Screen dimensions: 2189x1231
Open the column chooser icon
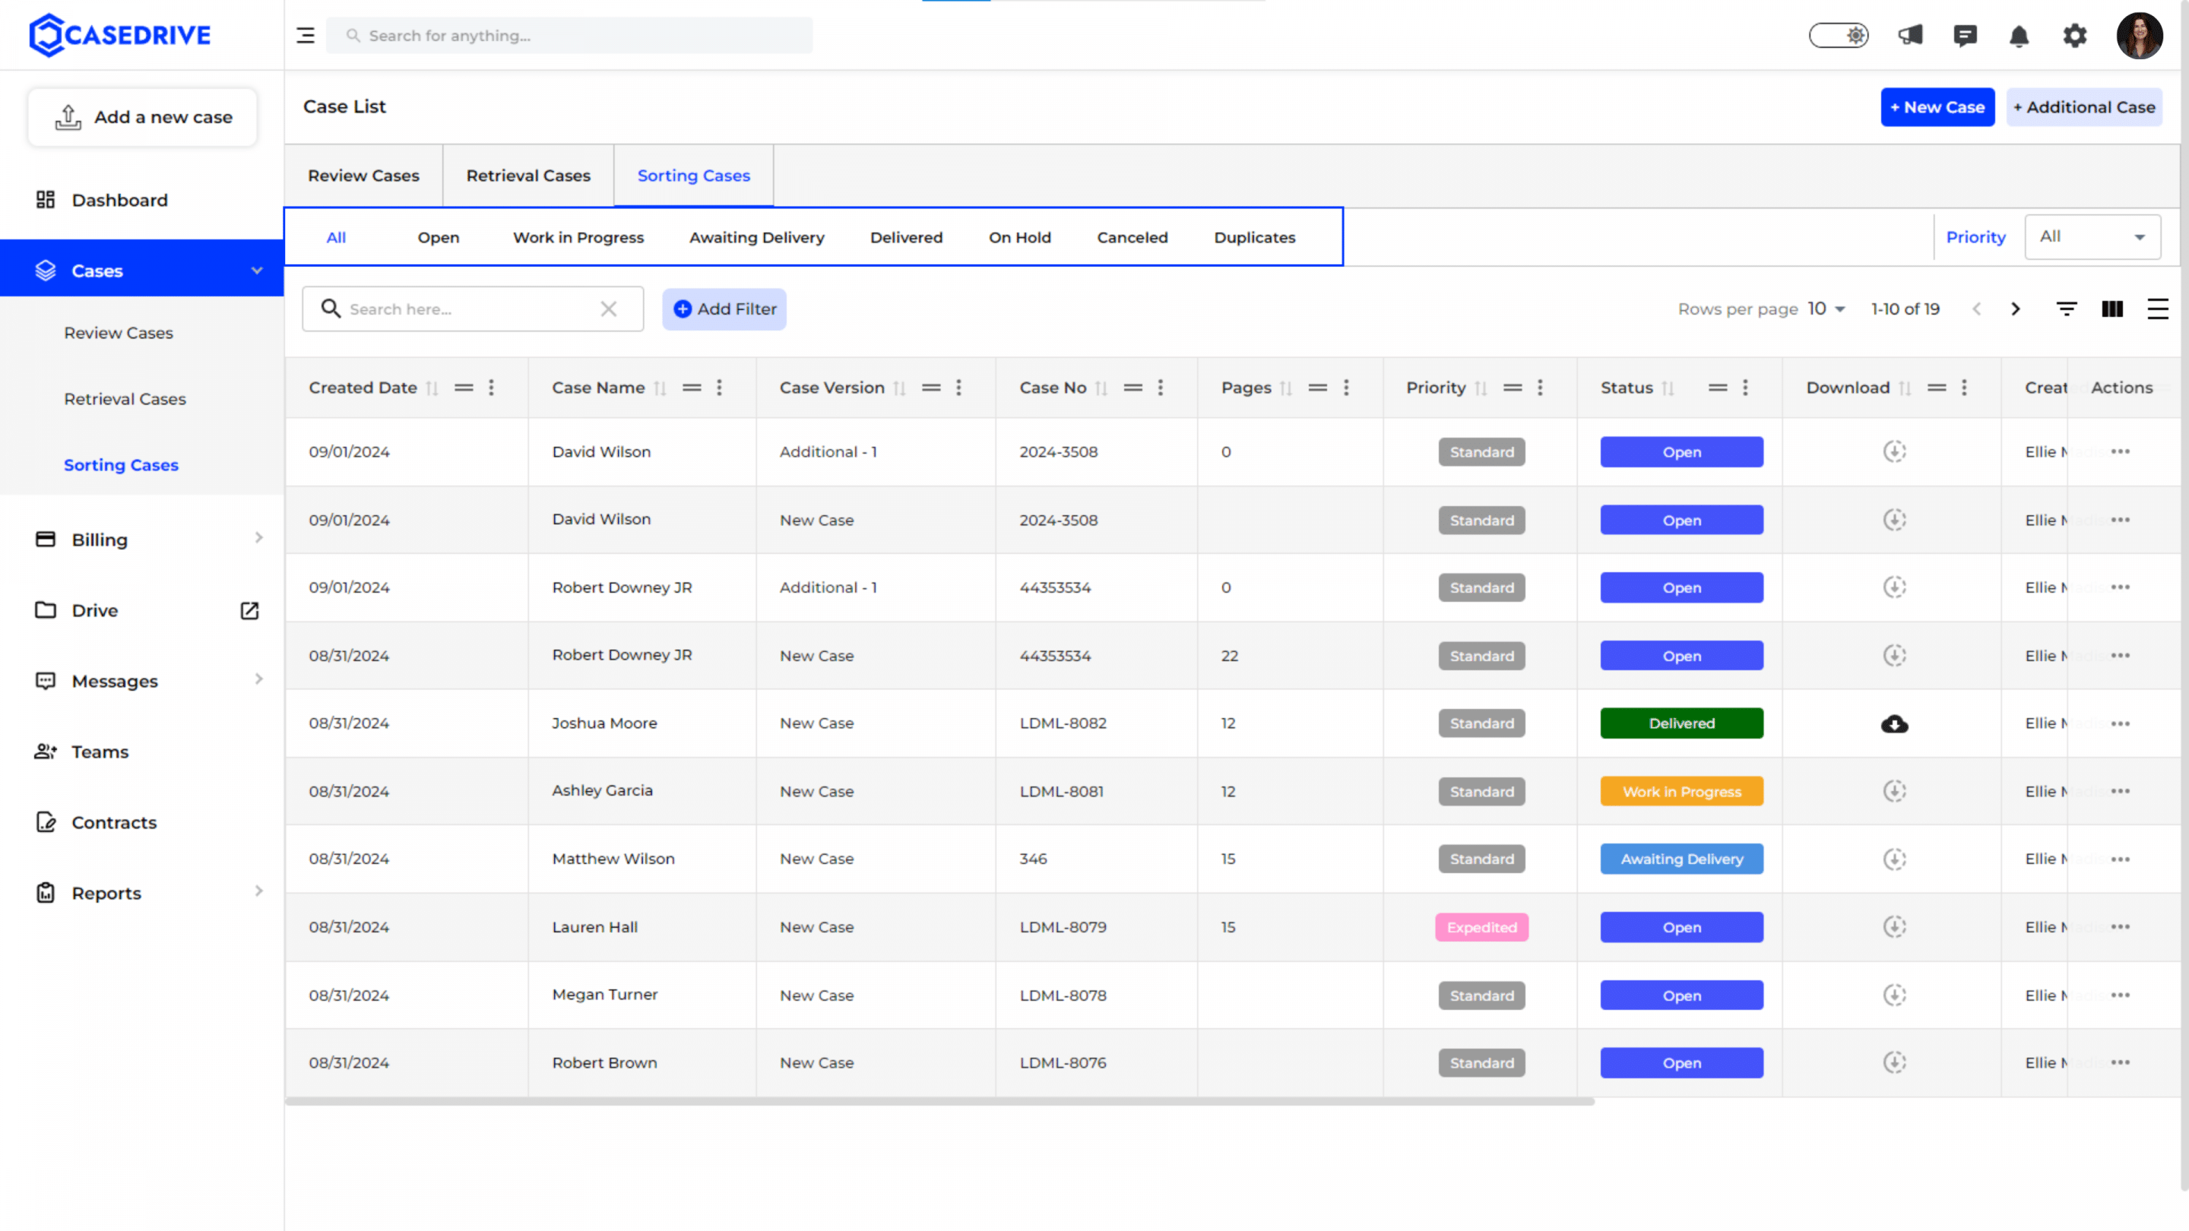click(2111, 309)
